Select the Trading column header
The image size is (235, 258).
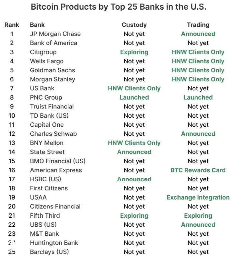point(198,25)
